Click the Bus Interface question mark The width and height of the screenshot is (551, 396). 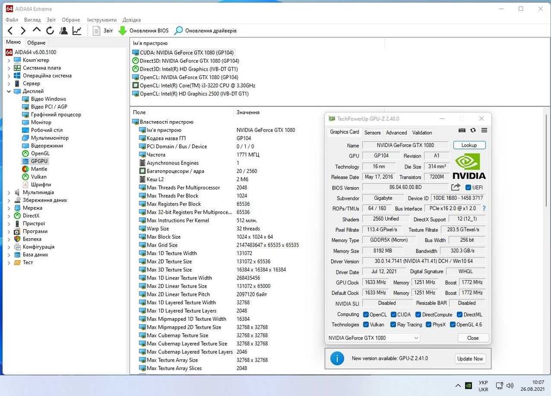click(484, 208)
